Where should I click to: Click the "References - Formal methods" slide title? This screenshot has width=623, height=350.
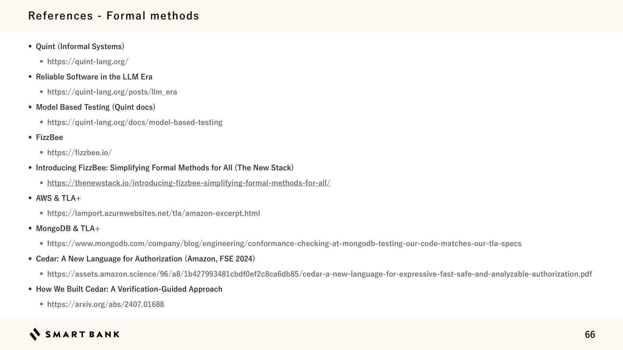tap(114, 16)
